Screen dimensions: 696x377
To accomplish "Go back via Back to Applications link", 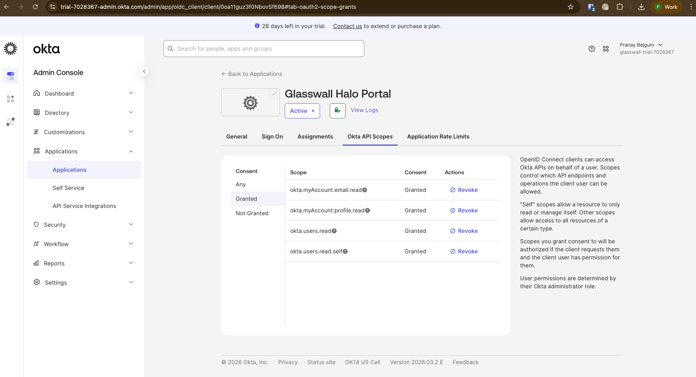I will pyautogui.click(x=252, y=74).
